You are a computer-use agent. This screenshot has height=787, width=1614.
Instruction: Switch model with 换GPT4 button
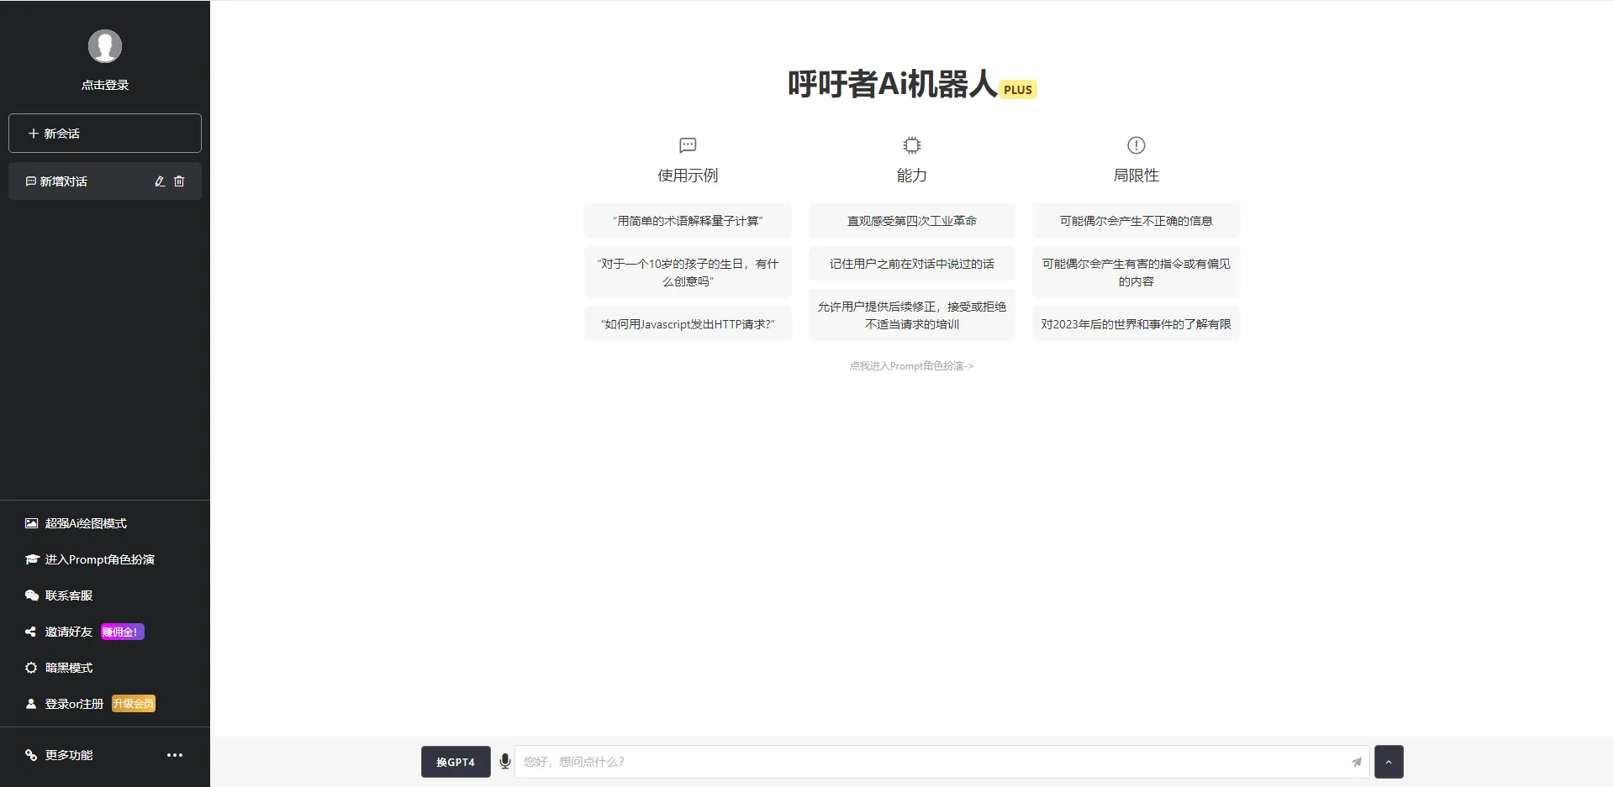point(456,762)
